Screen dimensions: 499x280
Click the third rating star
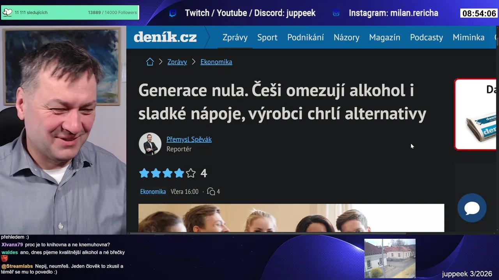tap(168, 173)
